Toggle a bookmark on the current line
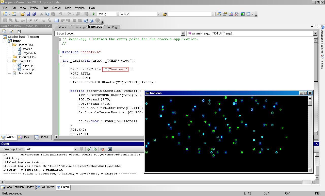 (57, 21)
